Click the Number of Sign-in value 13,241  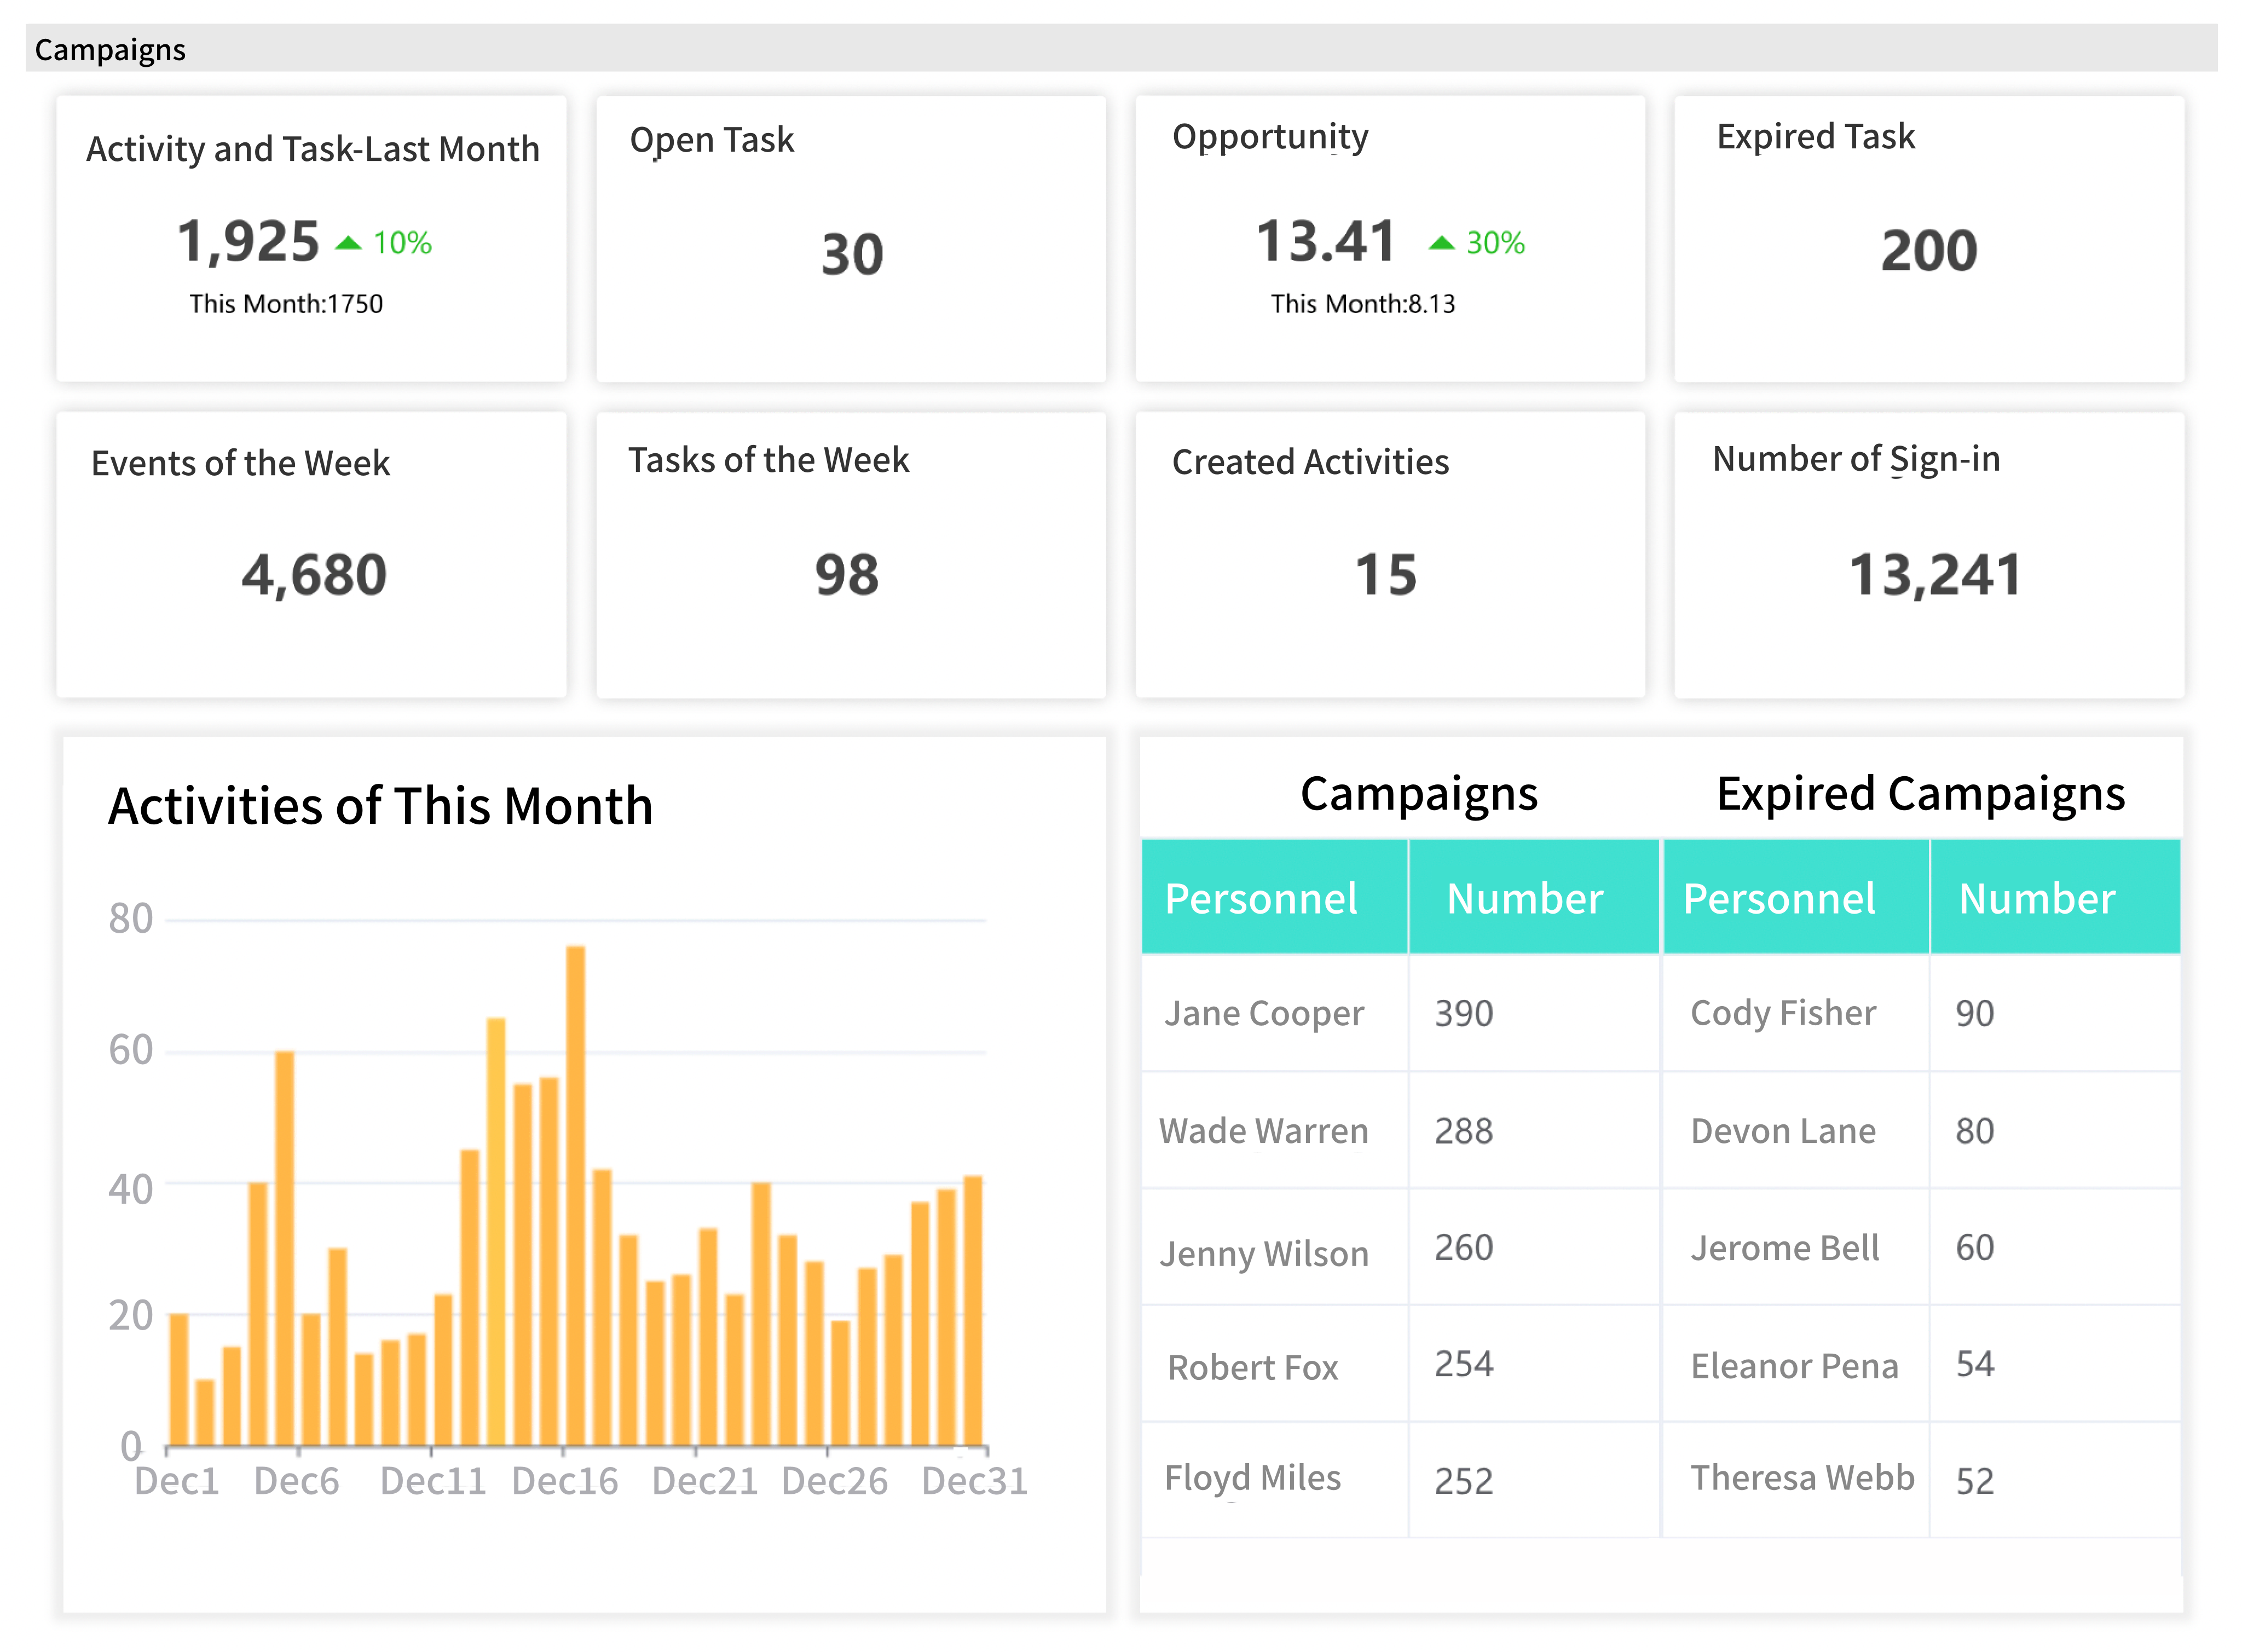coord(1934,575)
